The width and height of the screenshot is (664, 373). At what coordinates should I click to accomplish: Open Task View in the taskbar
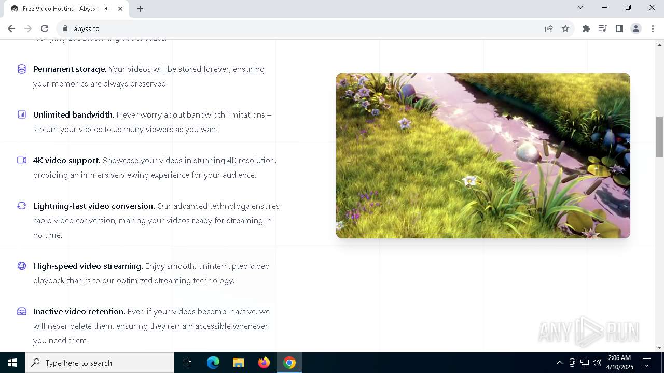pyautogui.click(x=187, y=363)
